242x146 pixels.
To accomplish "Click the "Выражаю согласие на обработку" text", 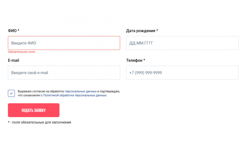I will 41,91.
